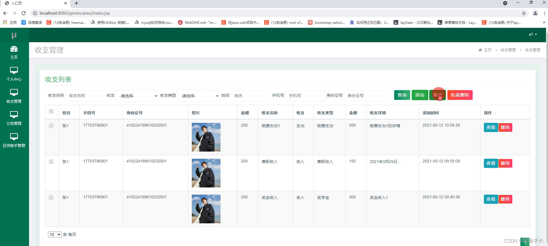Open the a1 user dropdown menu
The image size is (548, 246).
tap(533, 34)
